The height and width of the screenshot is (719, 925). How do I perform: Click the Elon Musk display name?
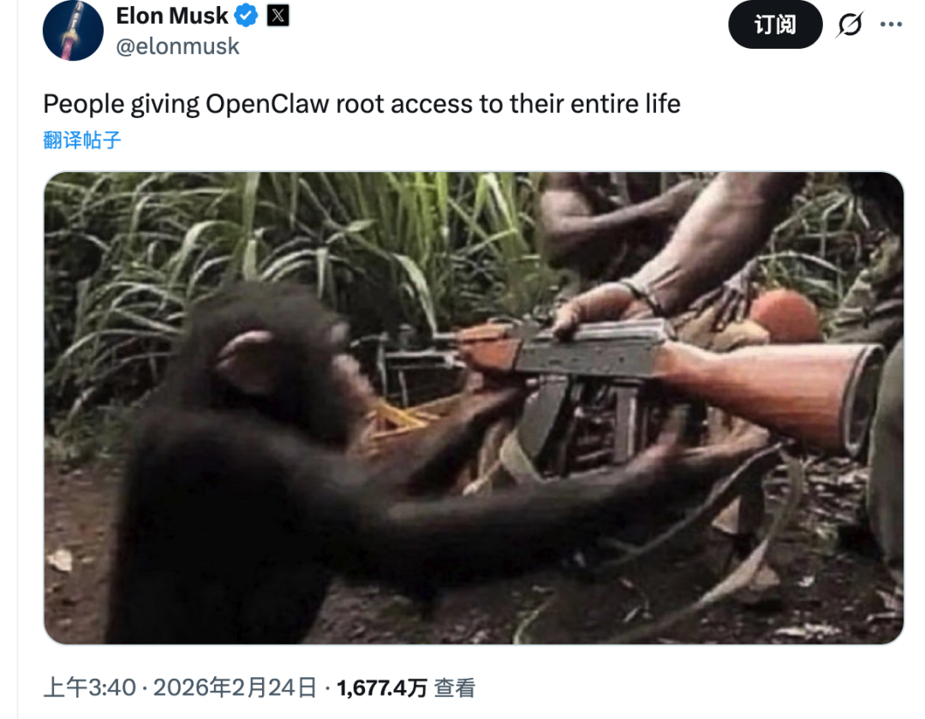(171, 16)
